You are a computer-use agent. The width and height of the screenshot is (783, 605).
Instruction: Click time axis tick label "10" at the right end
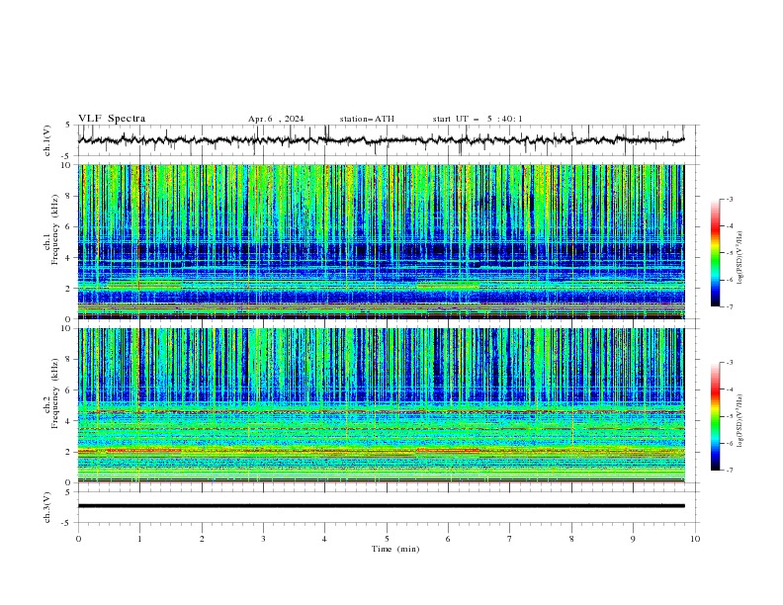[695, 539]
